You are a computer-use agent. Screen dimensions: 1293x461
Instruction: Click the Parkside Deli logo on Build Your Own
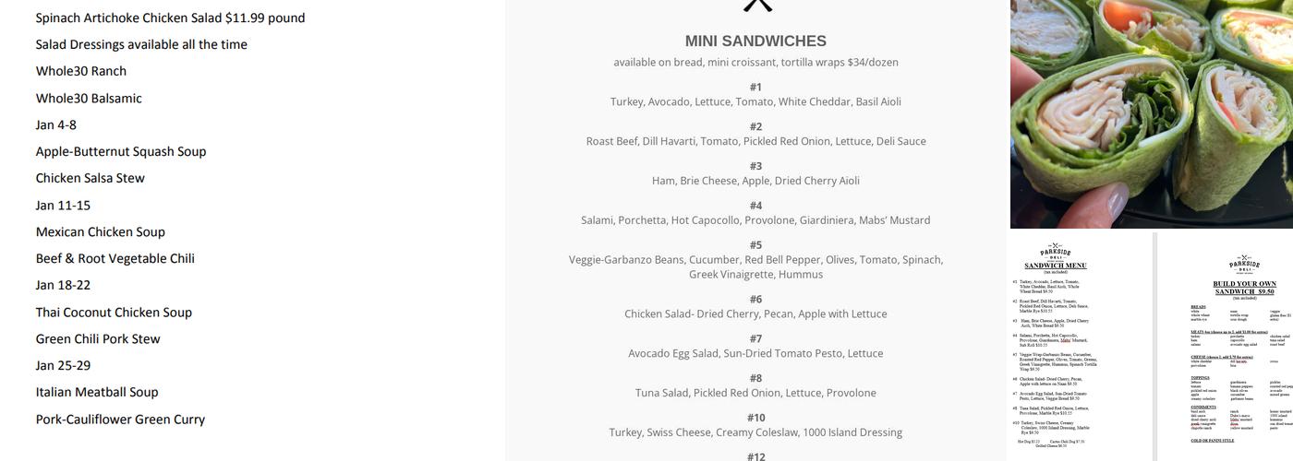pos(1244,265)
